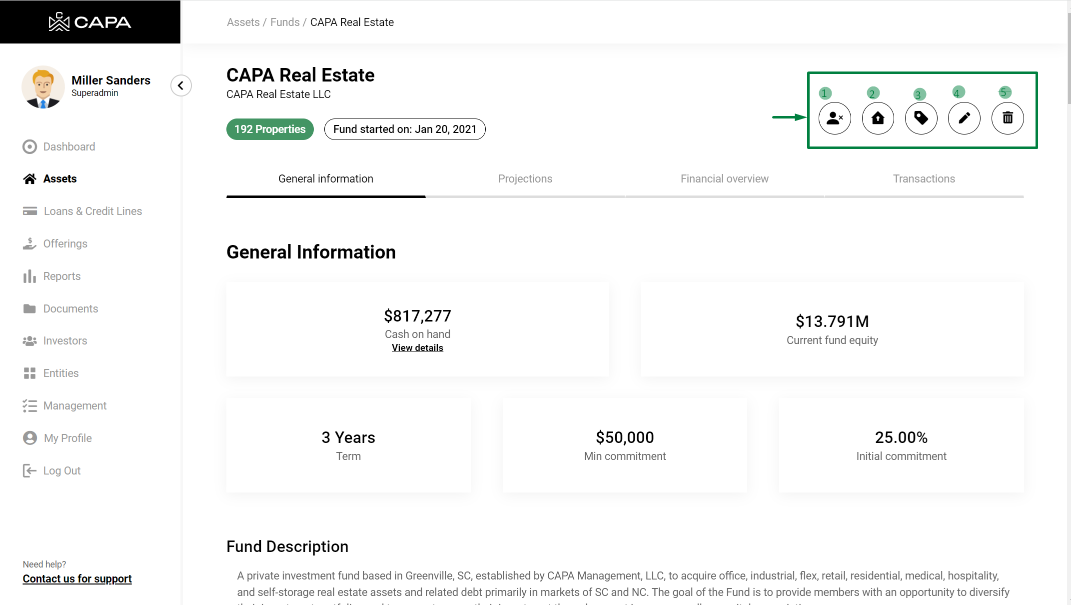Open Documents from sidebar

[x=70, y=308]
